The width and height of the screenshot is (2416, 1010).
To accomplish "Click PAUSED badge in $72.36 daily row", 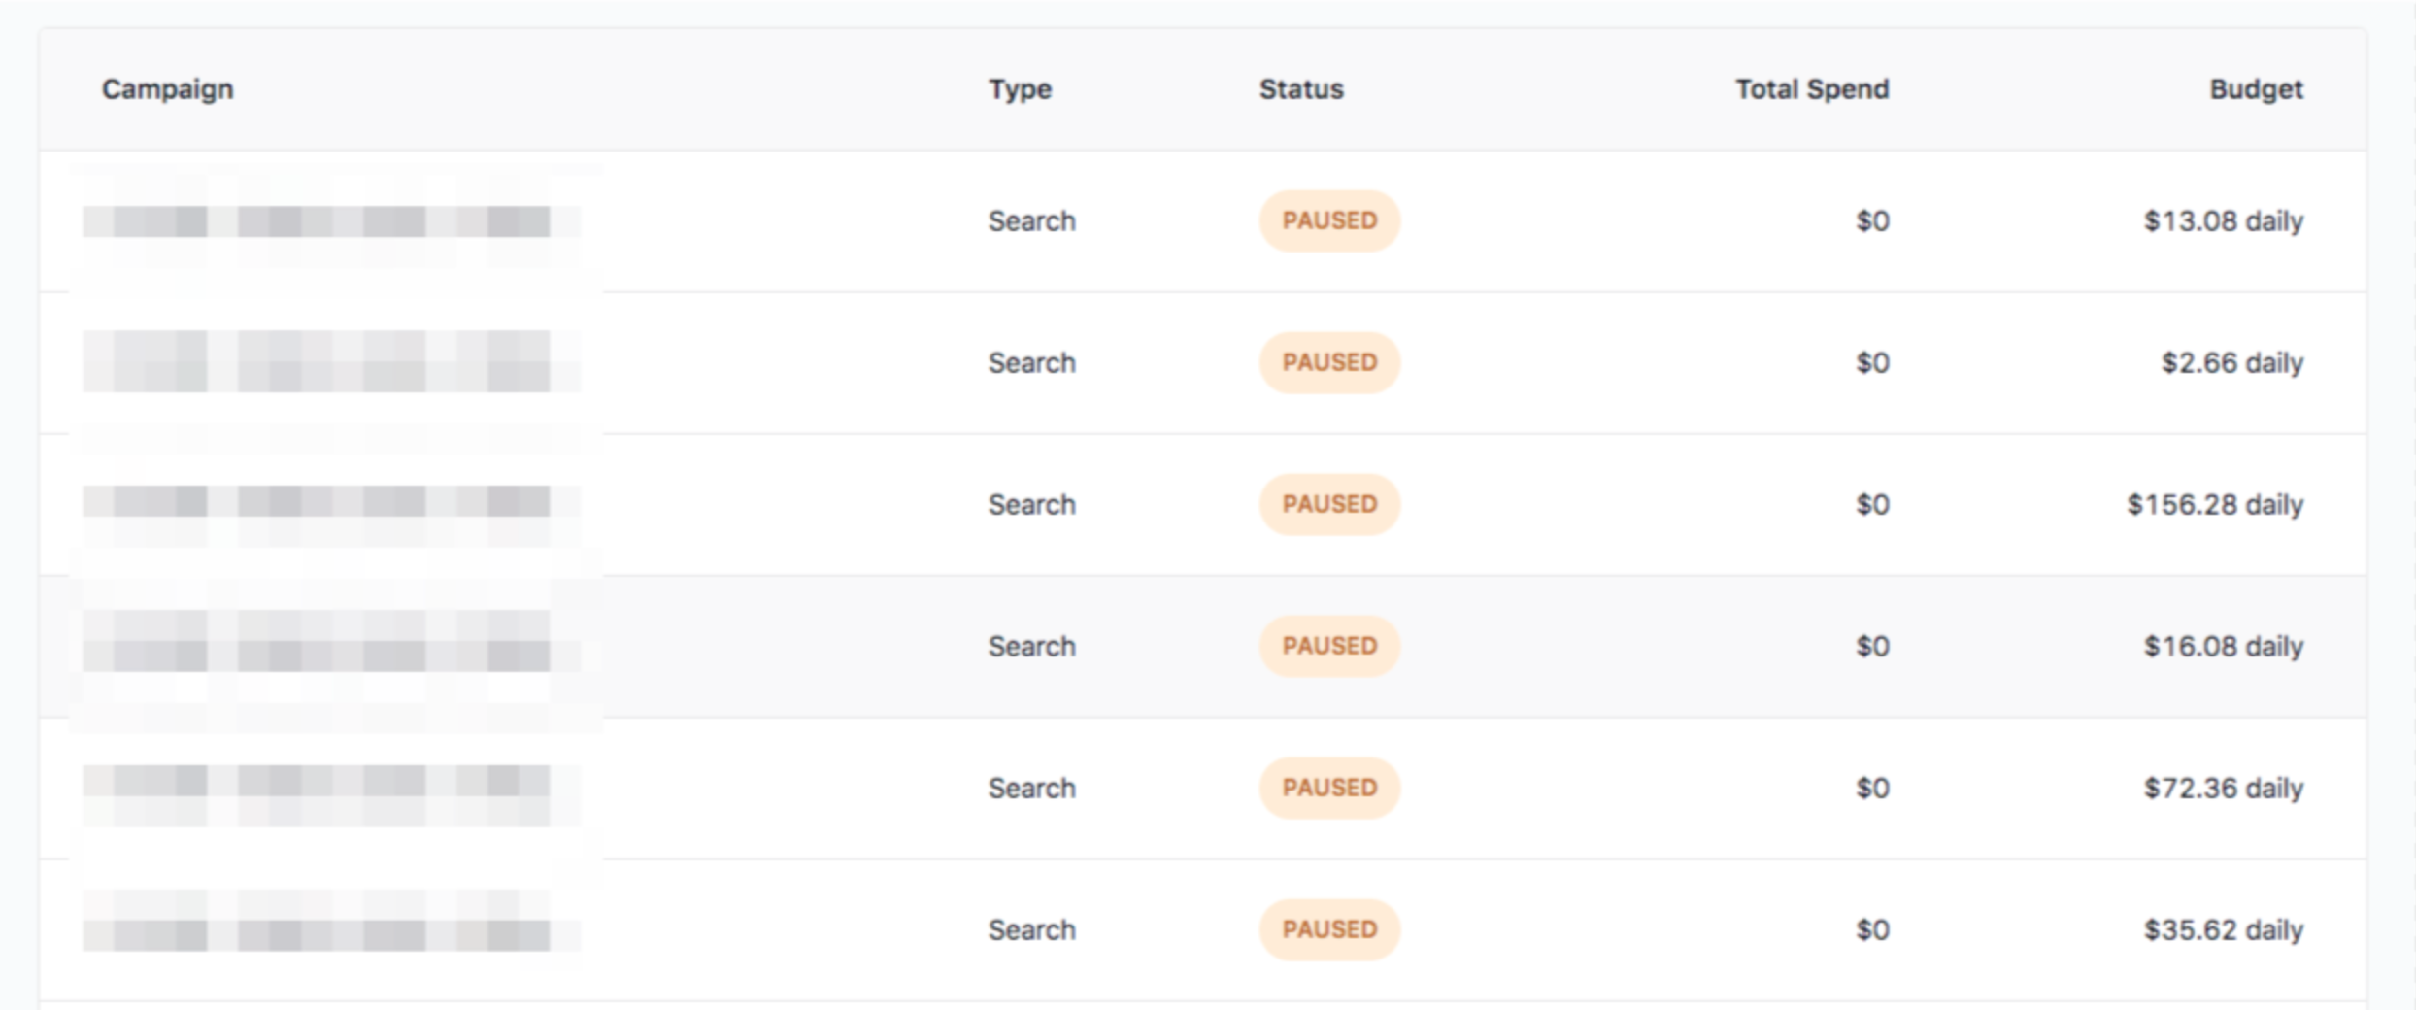I will click(1329, 788).
